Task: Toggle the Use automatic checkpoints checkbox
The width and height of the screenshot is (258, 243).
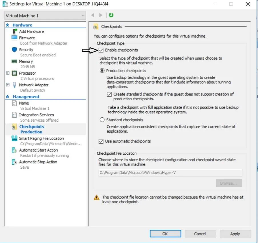Action: point(101,141)
